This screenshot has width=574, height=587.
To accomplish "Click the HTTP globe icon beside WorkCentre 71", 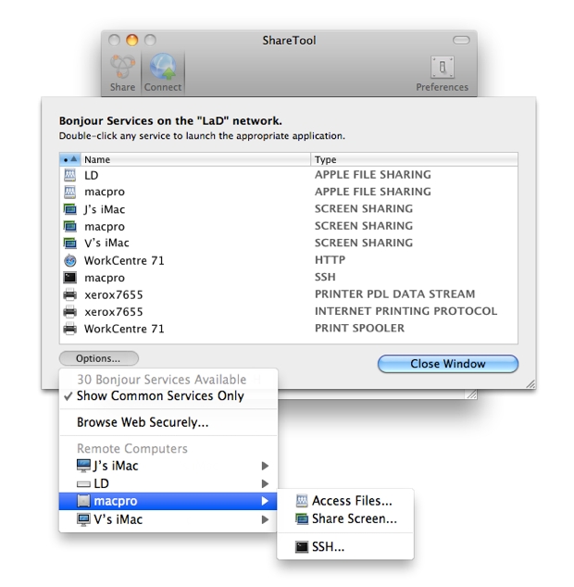I will tap(70, 260).
